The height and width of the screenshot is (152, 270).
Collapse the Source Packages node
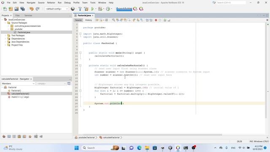(5, 23)
